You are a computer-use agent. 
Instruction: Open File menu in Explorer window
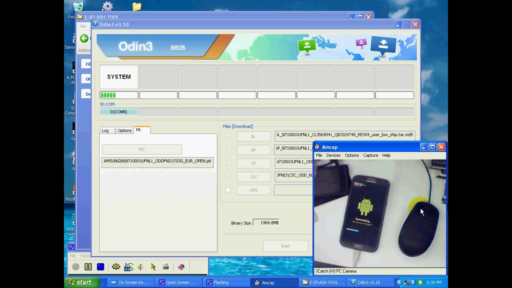click(x=83, y=26)
